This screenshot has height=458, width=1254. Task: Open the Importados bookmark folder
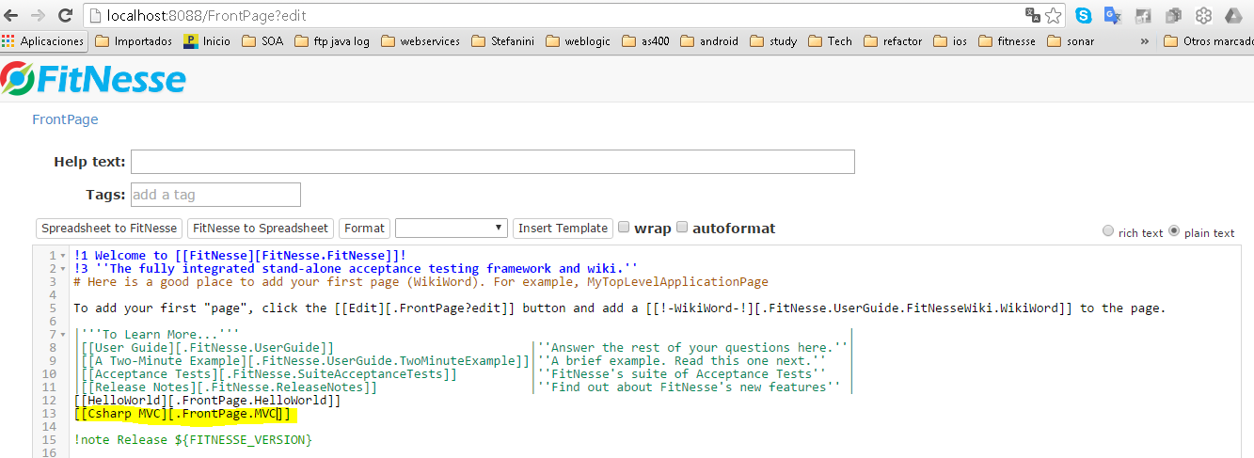(134, 41)
